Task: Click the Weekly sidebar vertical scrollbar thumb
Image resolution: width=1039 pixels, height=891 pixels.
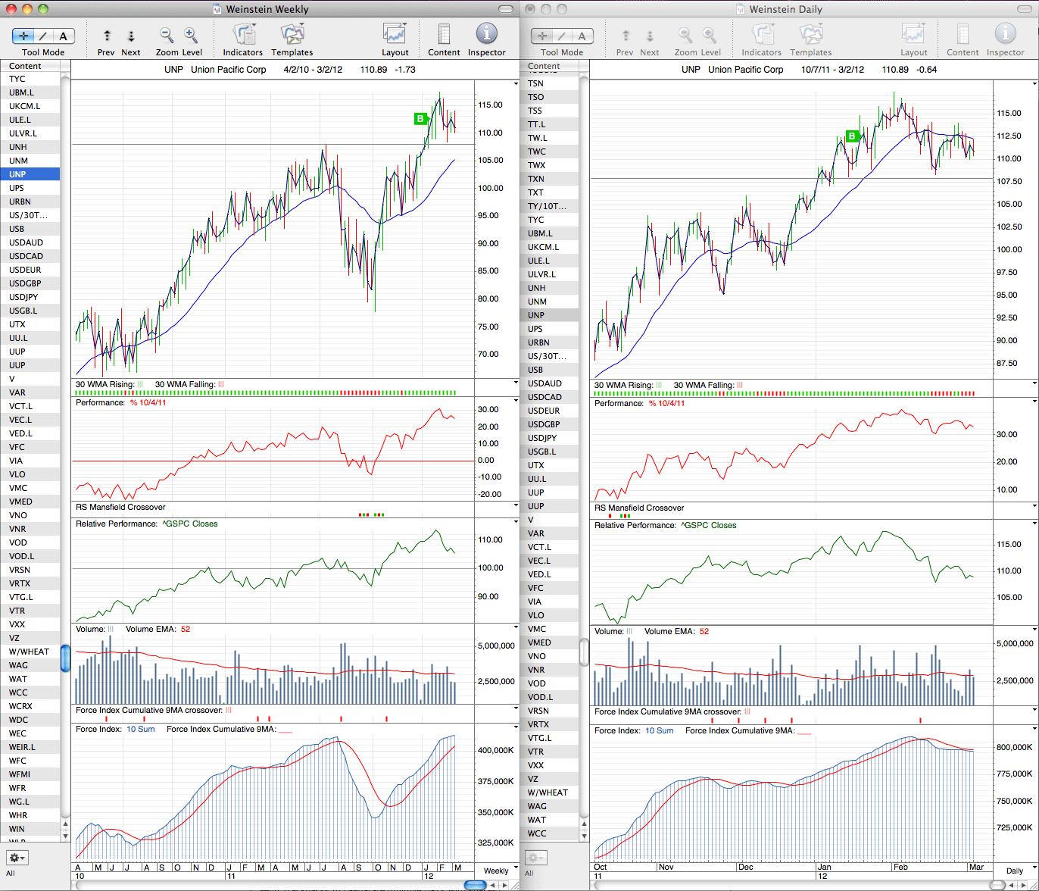Action: (66, 658)
